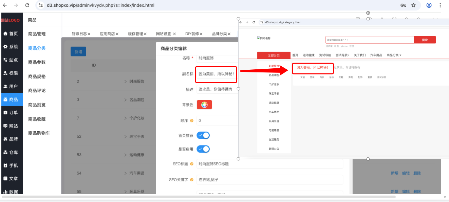The image size is (449, 202).
Task: Open 商品参数 in the product submenu
Action: (x=37, y=62)
